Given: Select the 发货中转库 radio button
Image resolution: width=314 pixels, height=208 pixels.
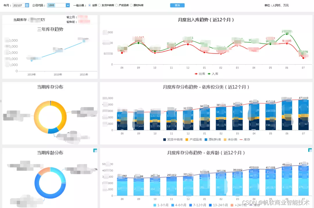Looking at the screenshot, I should (99, 5).
